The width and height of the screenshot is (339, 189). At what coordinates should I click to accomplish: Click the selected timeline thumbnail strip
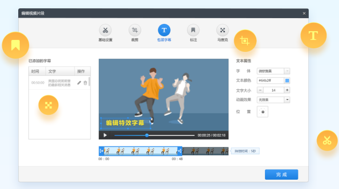(141, 151)
